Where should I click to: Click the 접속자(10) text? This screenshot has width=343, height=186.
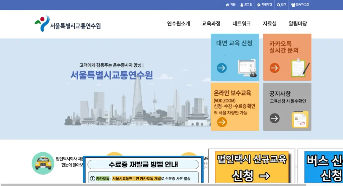pyautogui.click(x=302, y=5)
